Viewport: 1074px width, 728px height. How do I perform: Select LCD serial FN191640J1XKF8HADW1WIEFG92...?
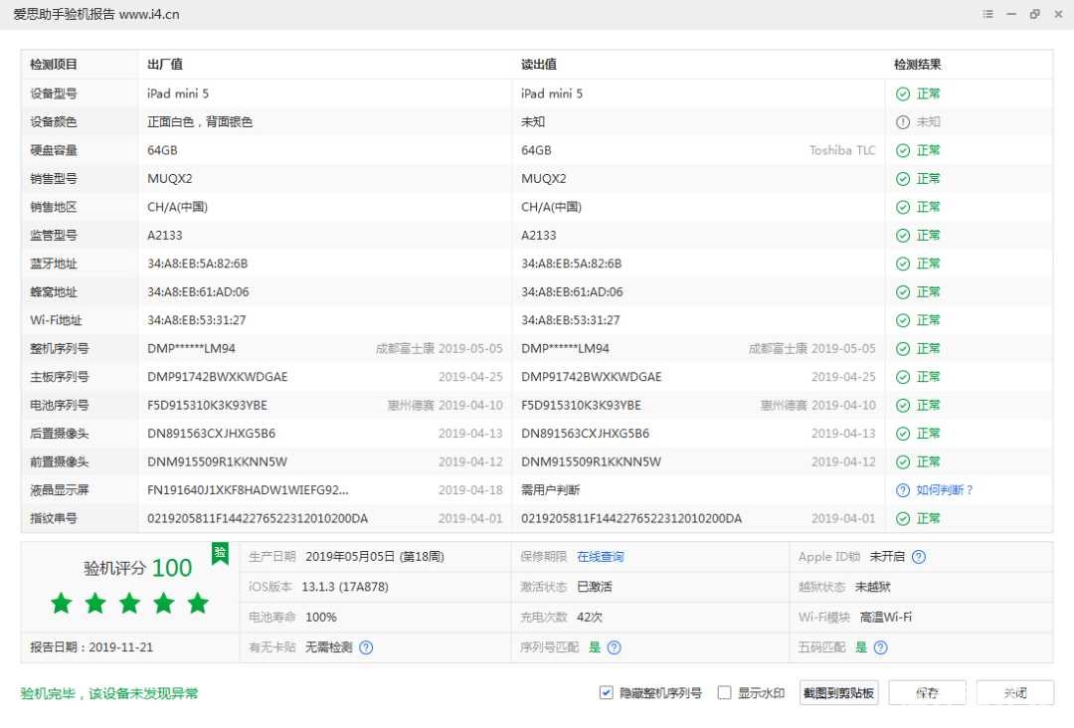pos(248,490)
